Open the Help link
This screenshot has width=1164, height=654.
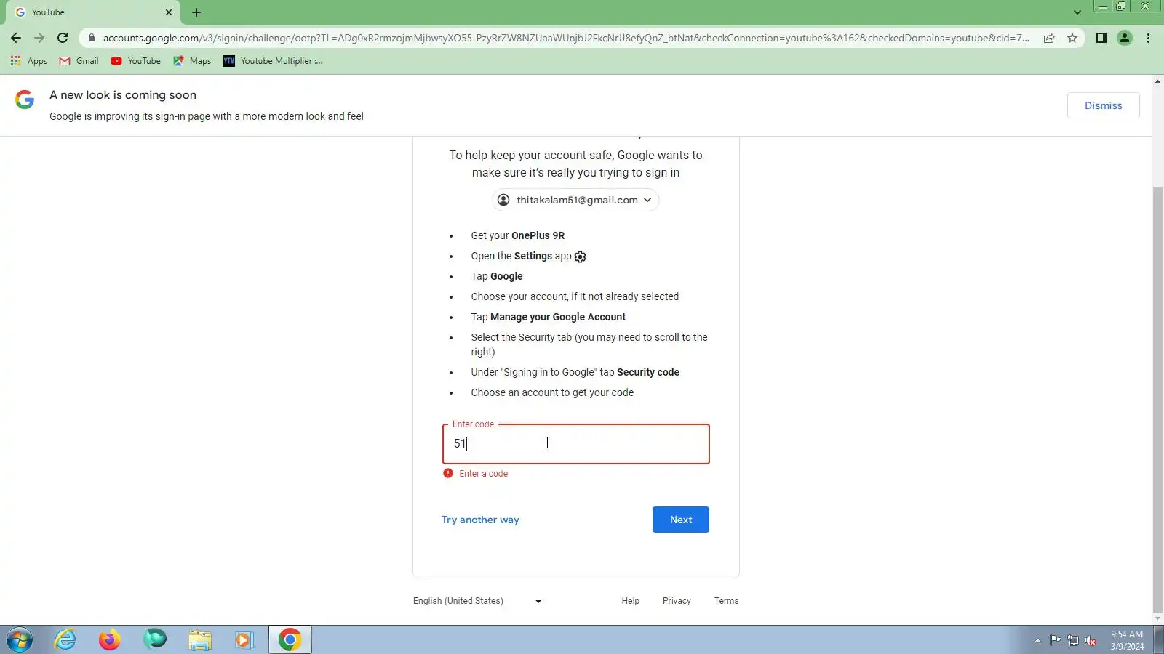pos(630,601)
